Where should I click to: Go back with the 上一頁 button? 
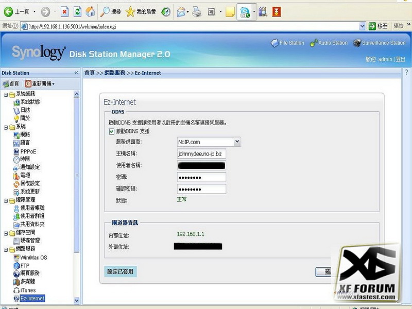pyautogui.click(x=16, y=11)
